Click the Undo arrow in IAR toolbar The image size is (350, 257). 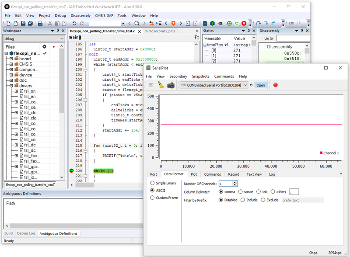click(x=74, y=23)
